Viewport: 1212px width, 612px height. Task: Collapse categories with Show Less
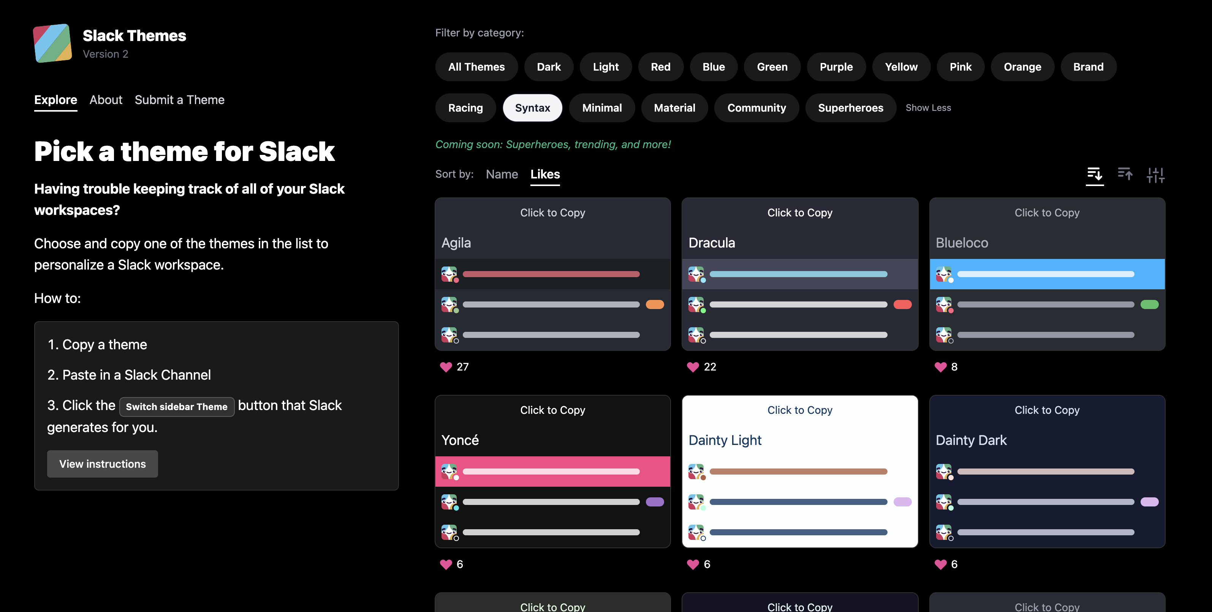point(928,108)
